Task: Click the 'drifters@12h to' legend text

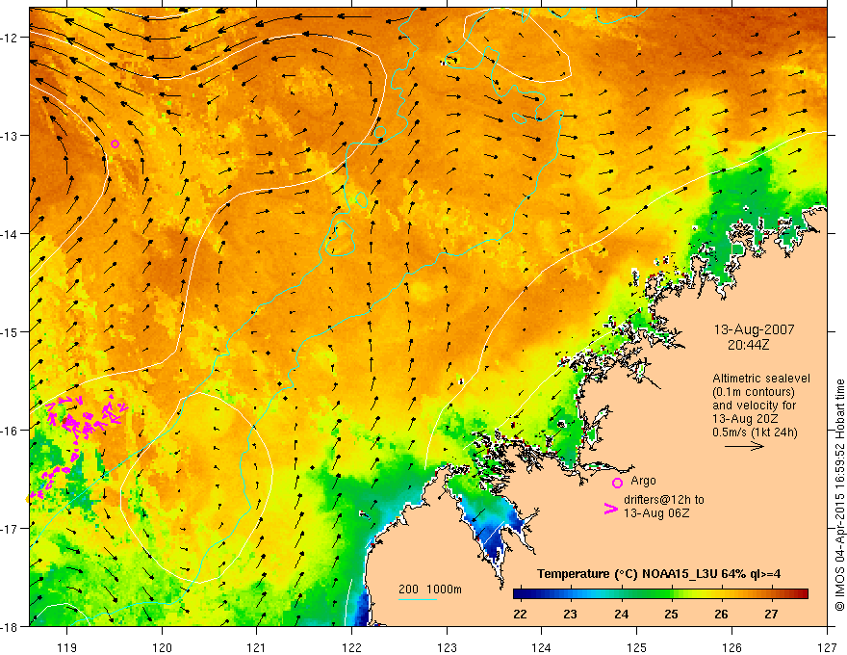Action: [664, 499]
